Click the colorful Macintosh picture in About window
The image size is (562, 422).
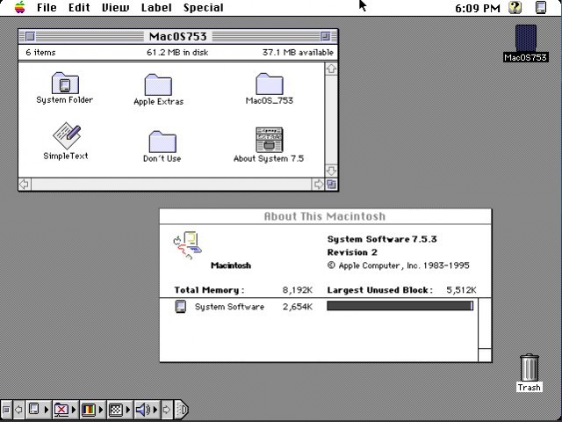187,245
